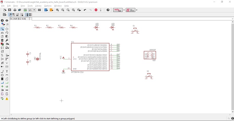Open the Window menu
The width and height of the screenshot is (234, 121).
pyautogui.click(x=58, y=6)
